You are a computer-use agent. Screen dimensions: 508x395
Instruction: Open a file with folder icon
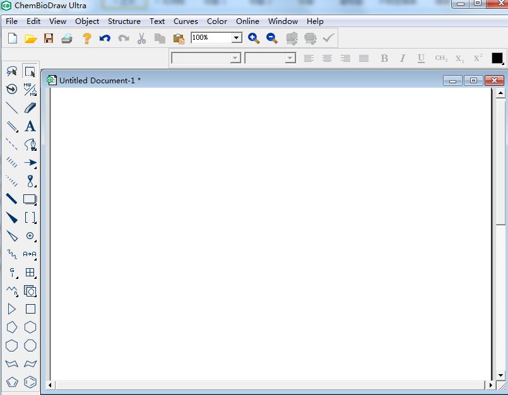point(30,38)
